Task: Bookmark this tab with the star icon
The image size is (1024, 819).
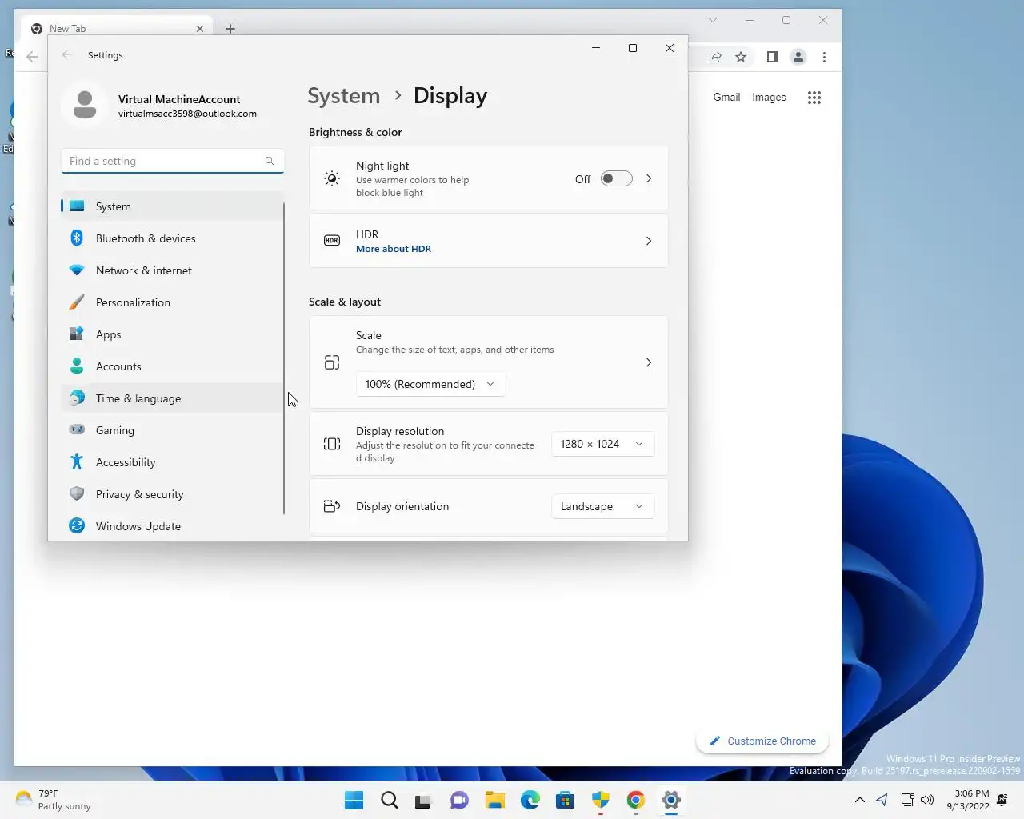Action: click(x=741, y=57)
